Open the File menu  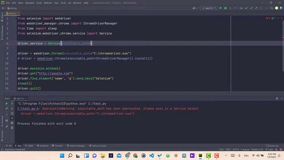pos(8,3)
